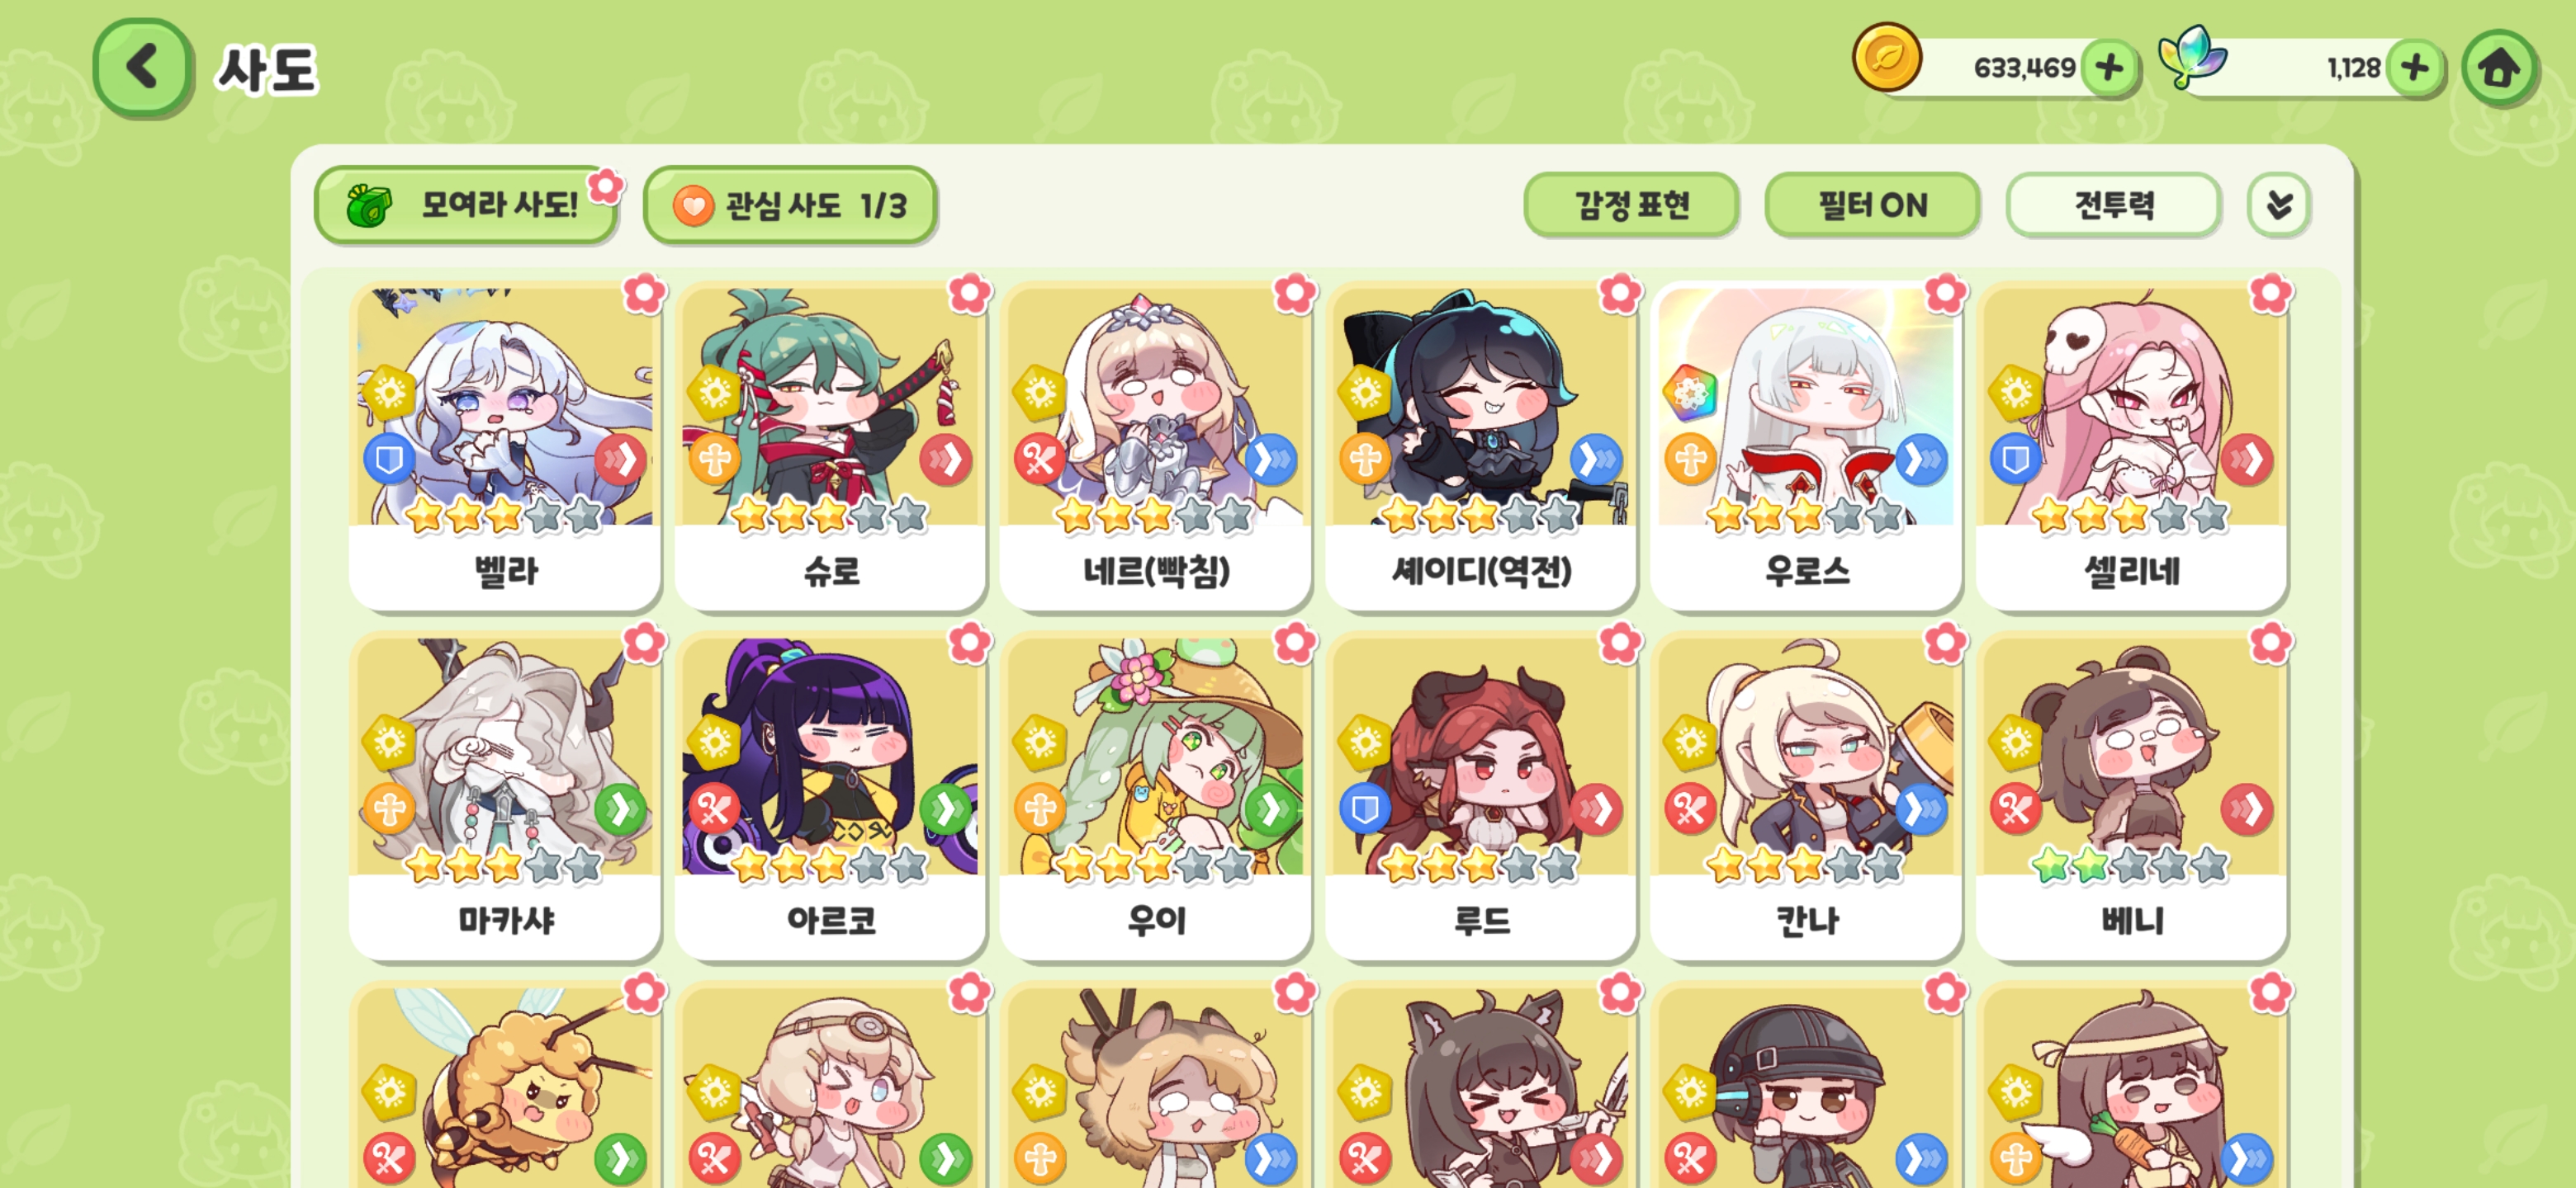The image size is (2576, 1188).
Task: Tap the gold coin currency icon
Action: [x=1886, y=58]
